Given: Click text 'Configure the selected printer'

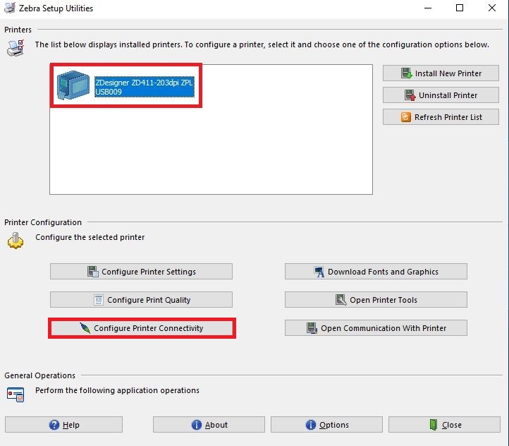Looking at the screenshot, I should click(x=90, y=237).
